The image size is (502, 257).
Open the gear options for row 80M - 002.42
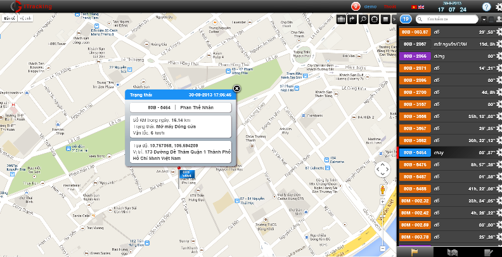pyautogui.click(x=499, y=213)
